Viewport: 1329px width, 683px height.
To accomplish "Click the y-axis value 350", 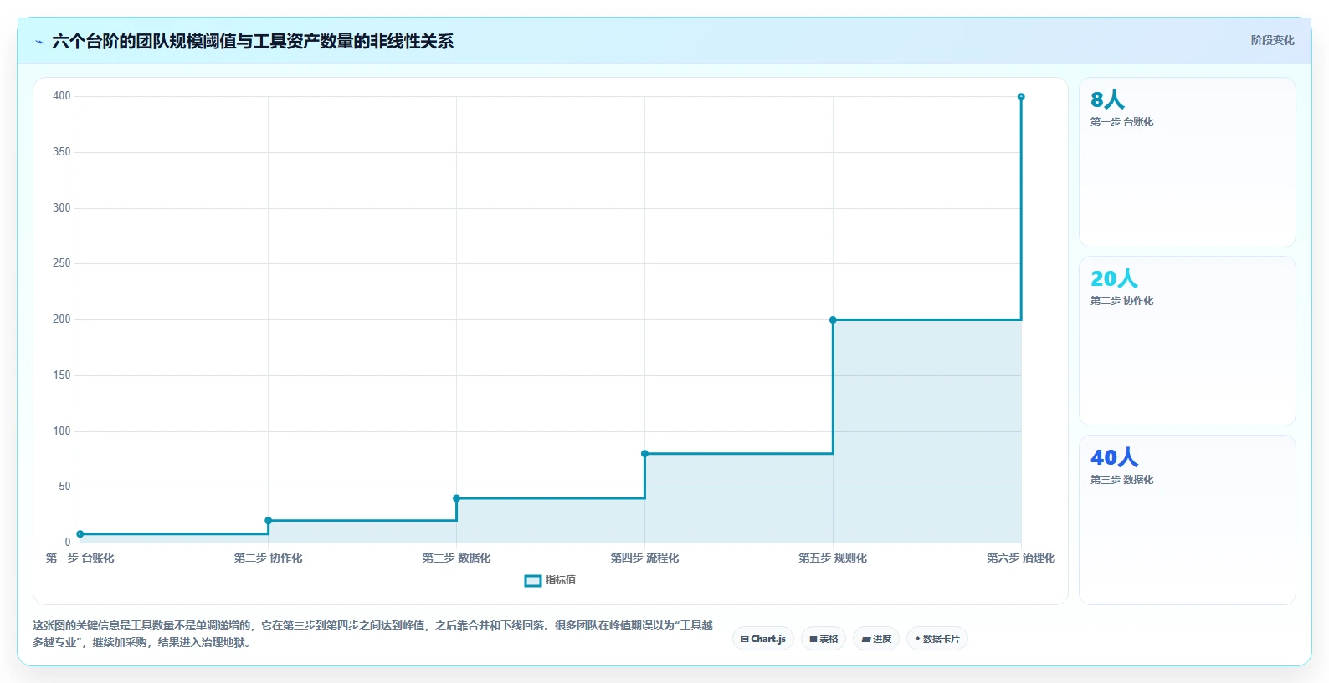I will (x=62, y=152).
